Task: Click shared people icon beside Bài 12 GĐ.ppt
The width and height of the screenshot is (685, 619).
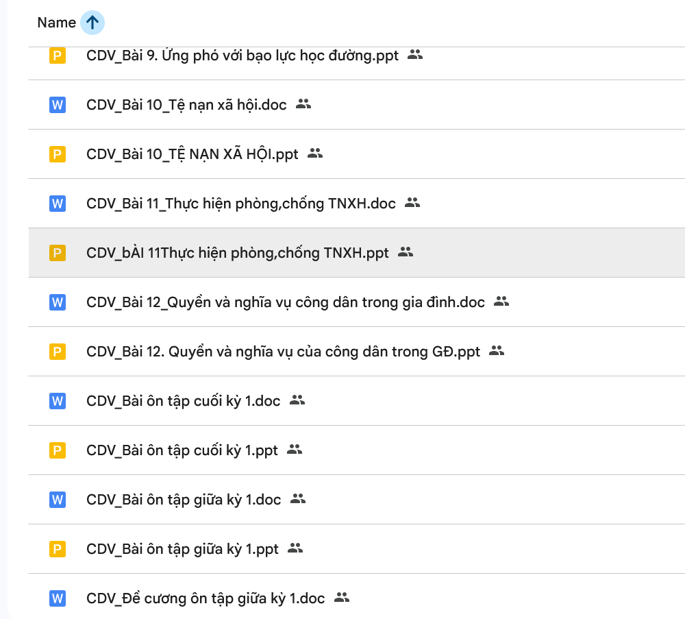Action: pyautogui.click(x=497, y=351)
